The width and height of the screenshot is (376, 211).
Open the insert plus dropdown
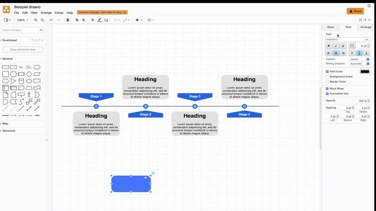139,20
